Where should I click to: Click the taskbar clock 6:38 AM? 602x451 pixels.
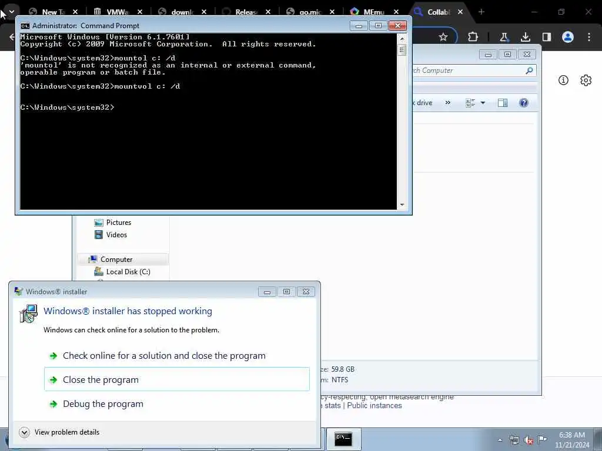click(571, 435)
